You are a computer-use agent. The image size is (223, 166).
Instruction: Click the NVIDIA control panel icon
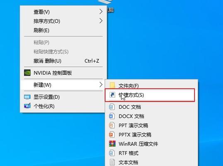click(x=27, y=73)
